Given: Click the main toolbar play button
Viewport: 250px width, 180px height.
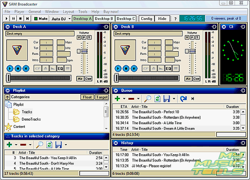Looking at the screenshot, I should click(x=6, y=19).
